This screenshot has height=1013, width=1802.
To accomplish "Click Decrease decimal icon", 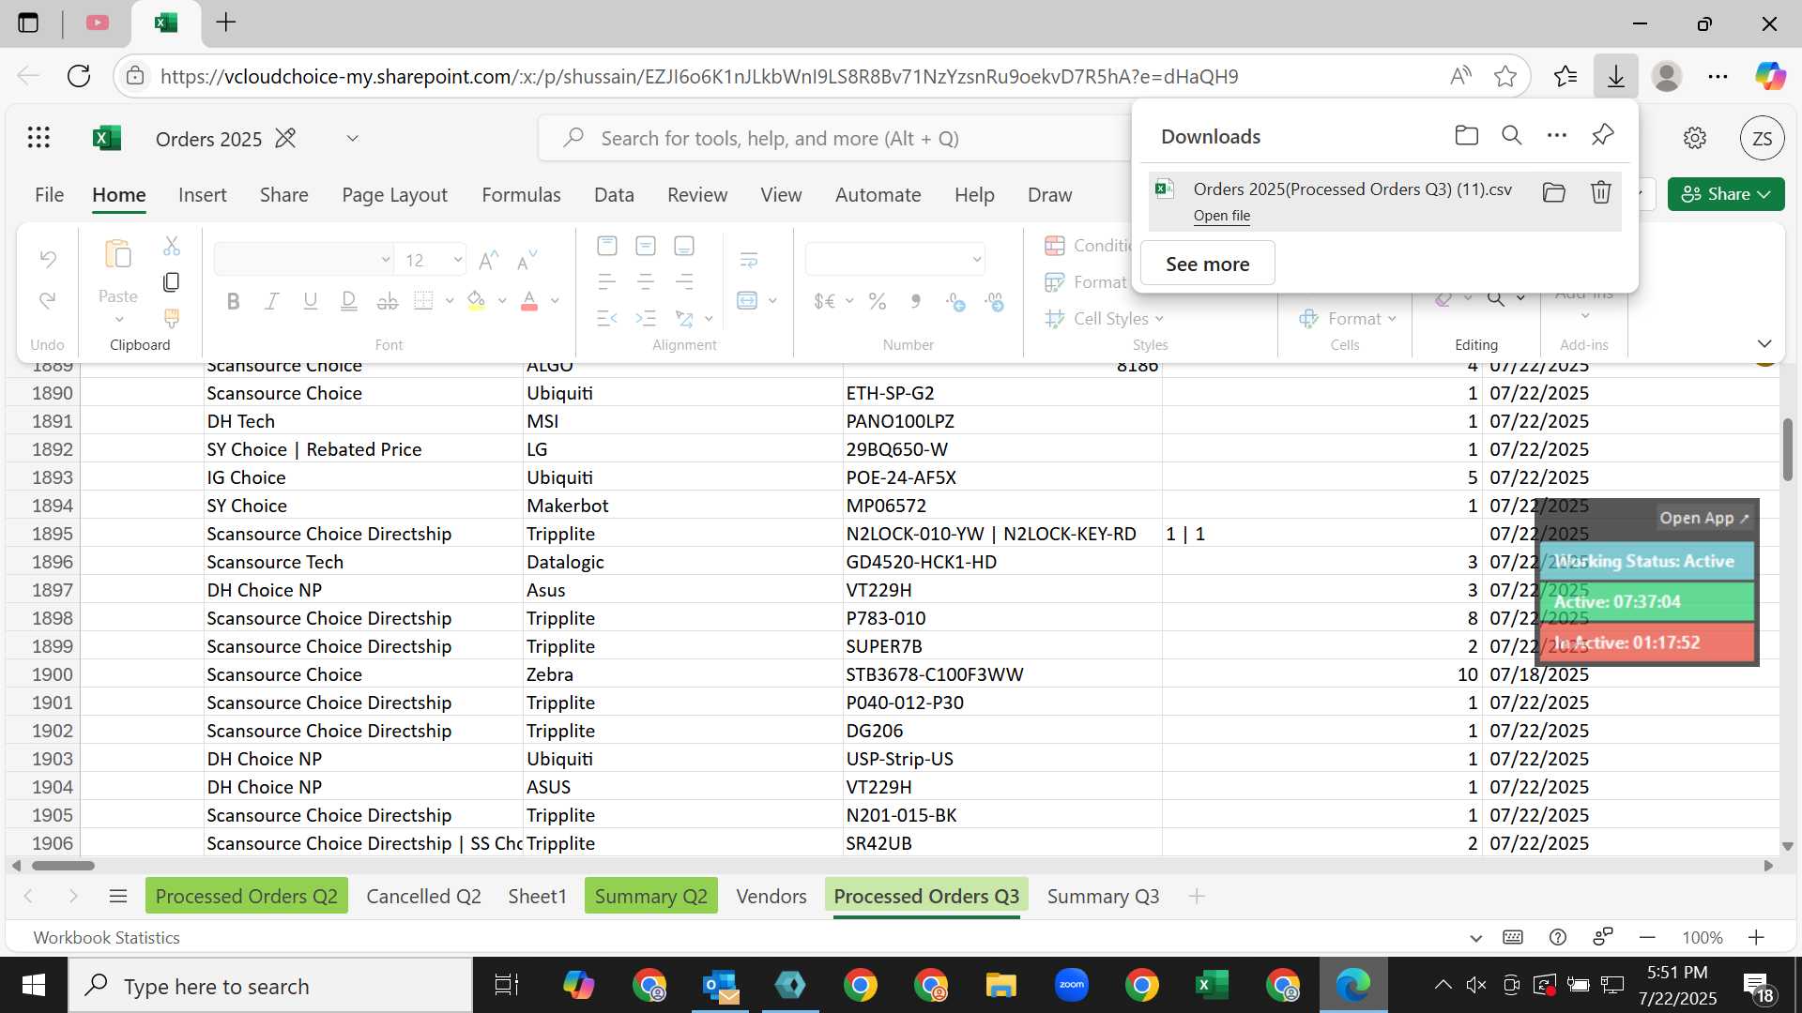I will pyautogui.click(x=995, y=301).
